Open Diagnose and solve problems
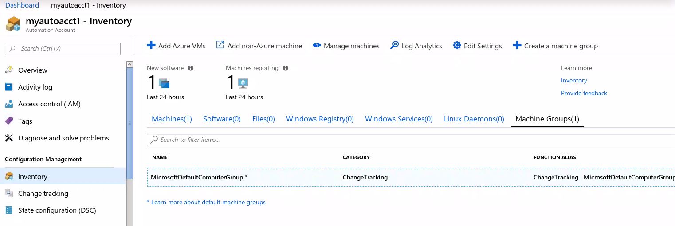Image resolution: width=675 pixels, height=226 pixels. (x=63, y=138)
